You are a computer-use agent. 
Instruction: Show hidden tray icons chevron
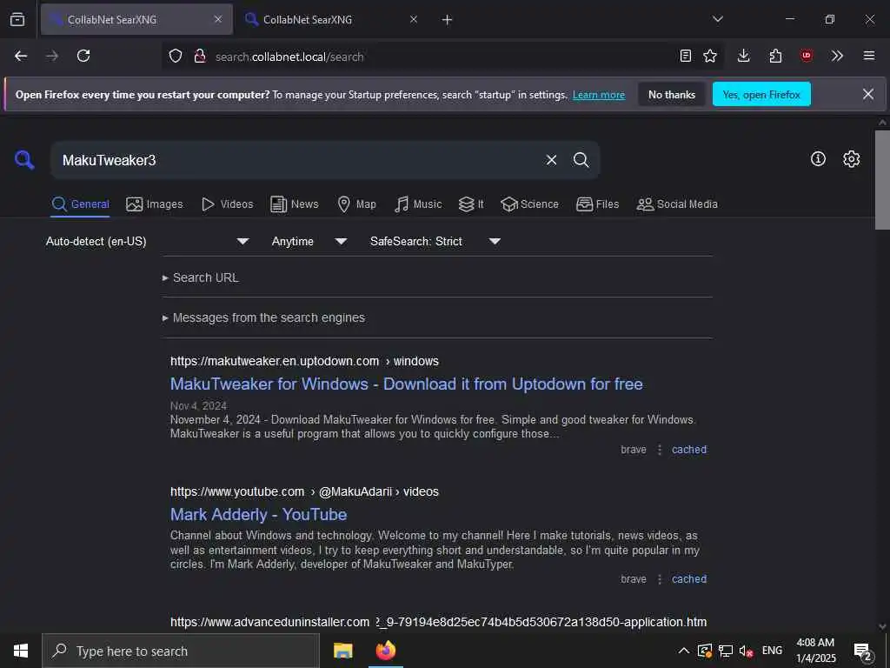coord(684,651)
